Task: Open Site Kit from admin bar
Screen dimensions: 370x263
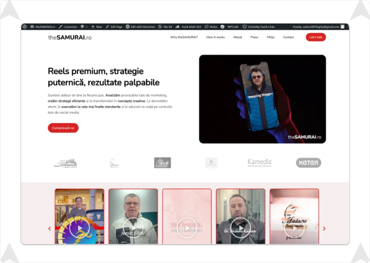Action: (165, 27)
